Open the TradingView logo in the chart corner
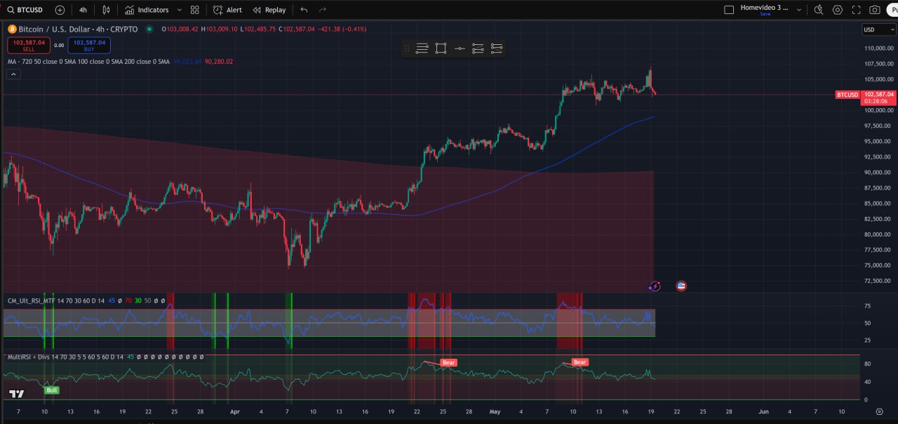 (18, 394)
